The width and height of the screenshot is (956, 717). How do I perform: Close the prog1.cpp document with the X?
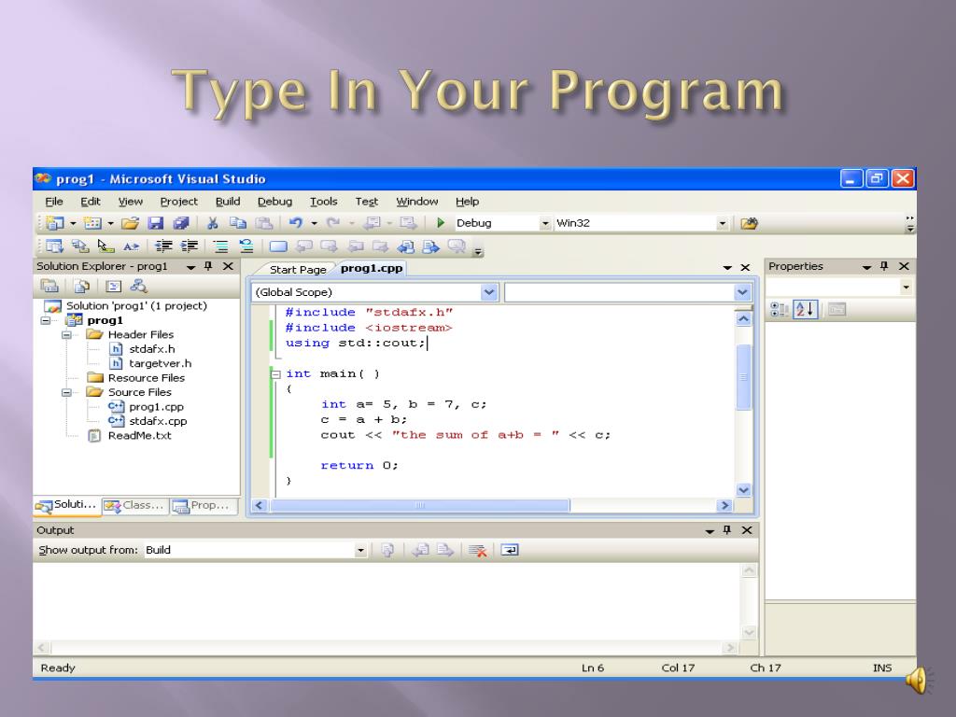(745, 268)
